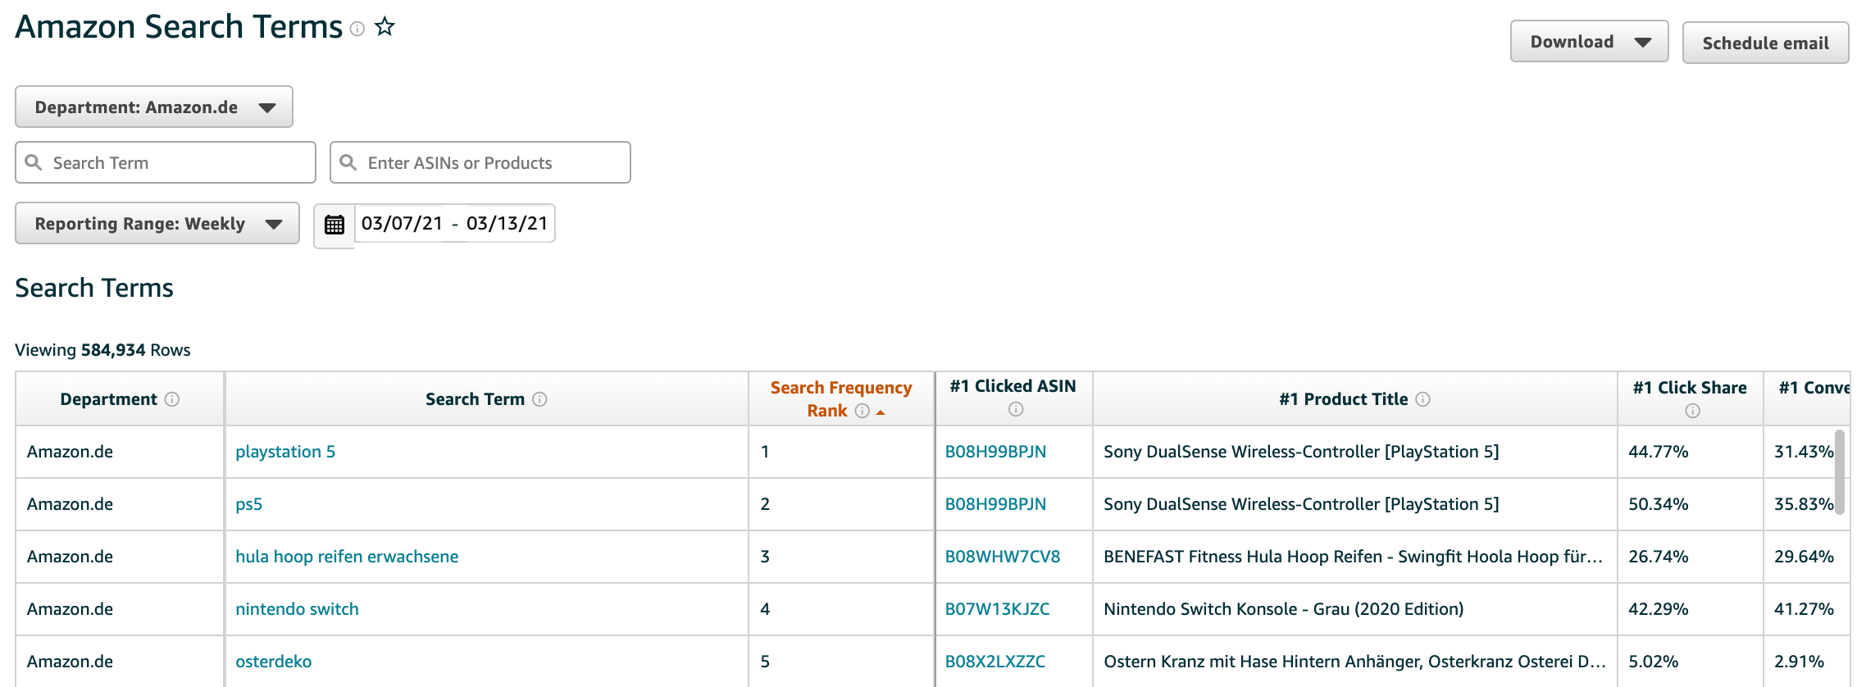Click info icon next to Amazon Search Terms title

357,29
